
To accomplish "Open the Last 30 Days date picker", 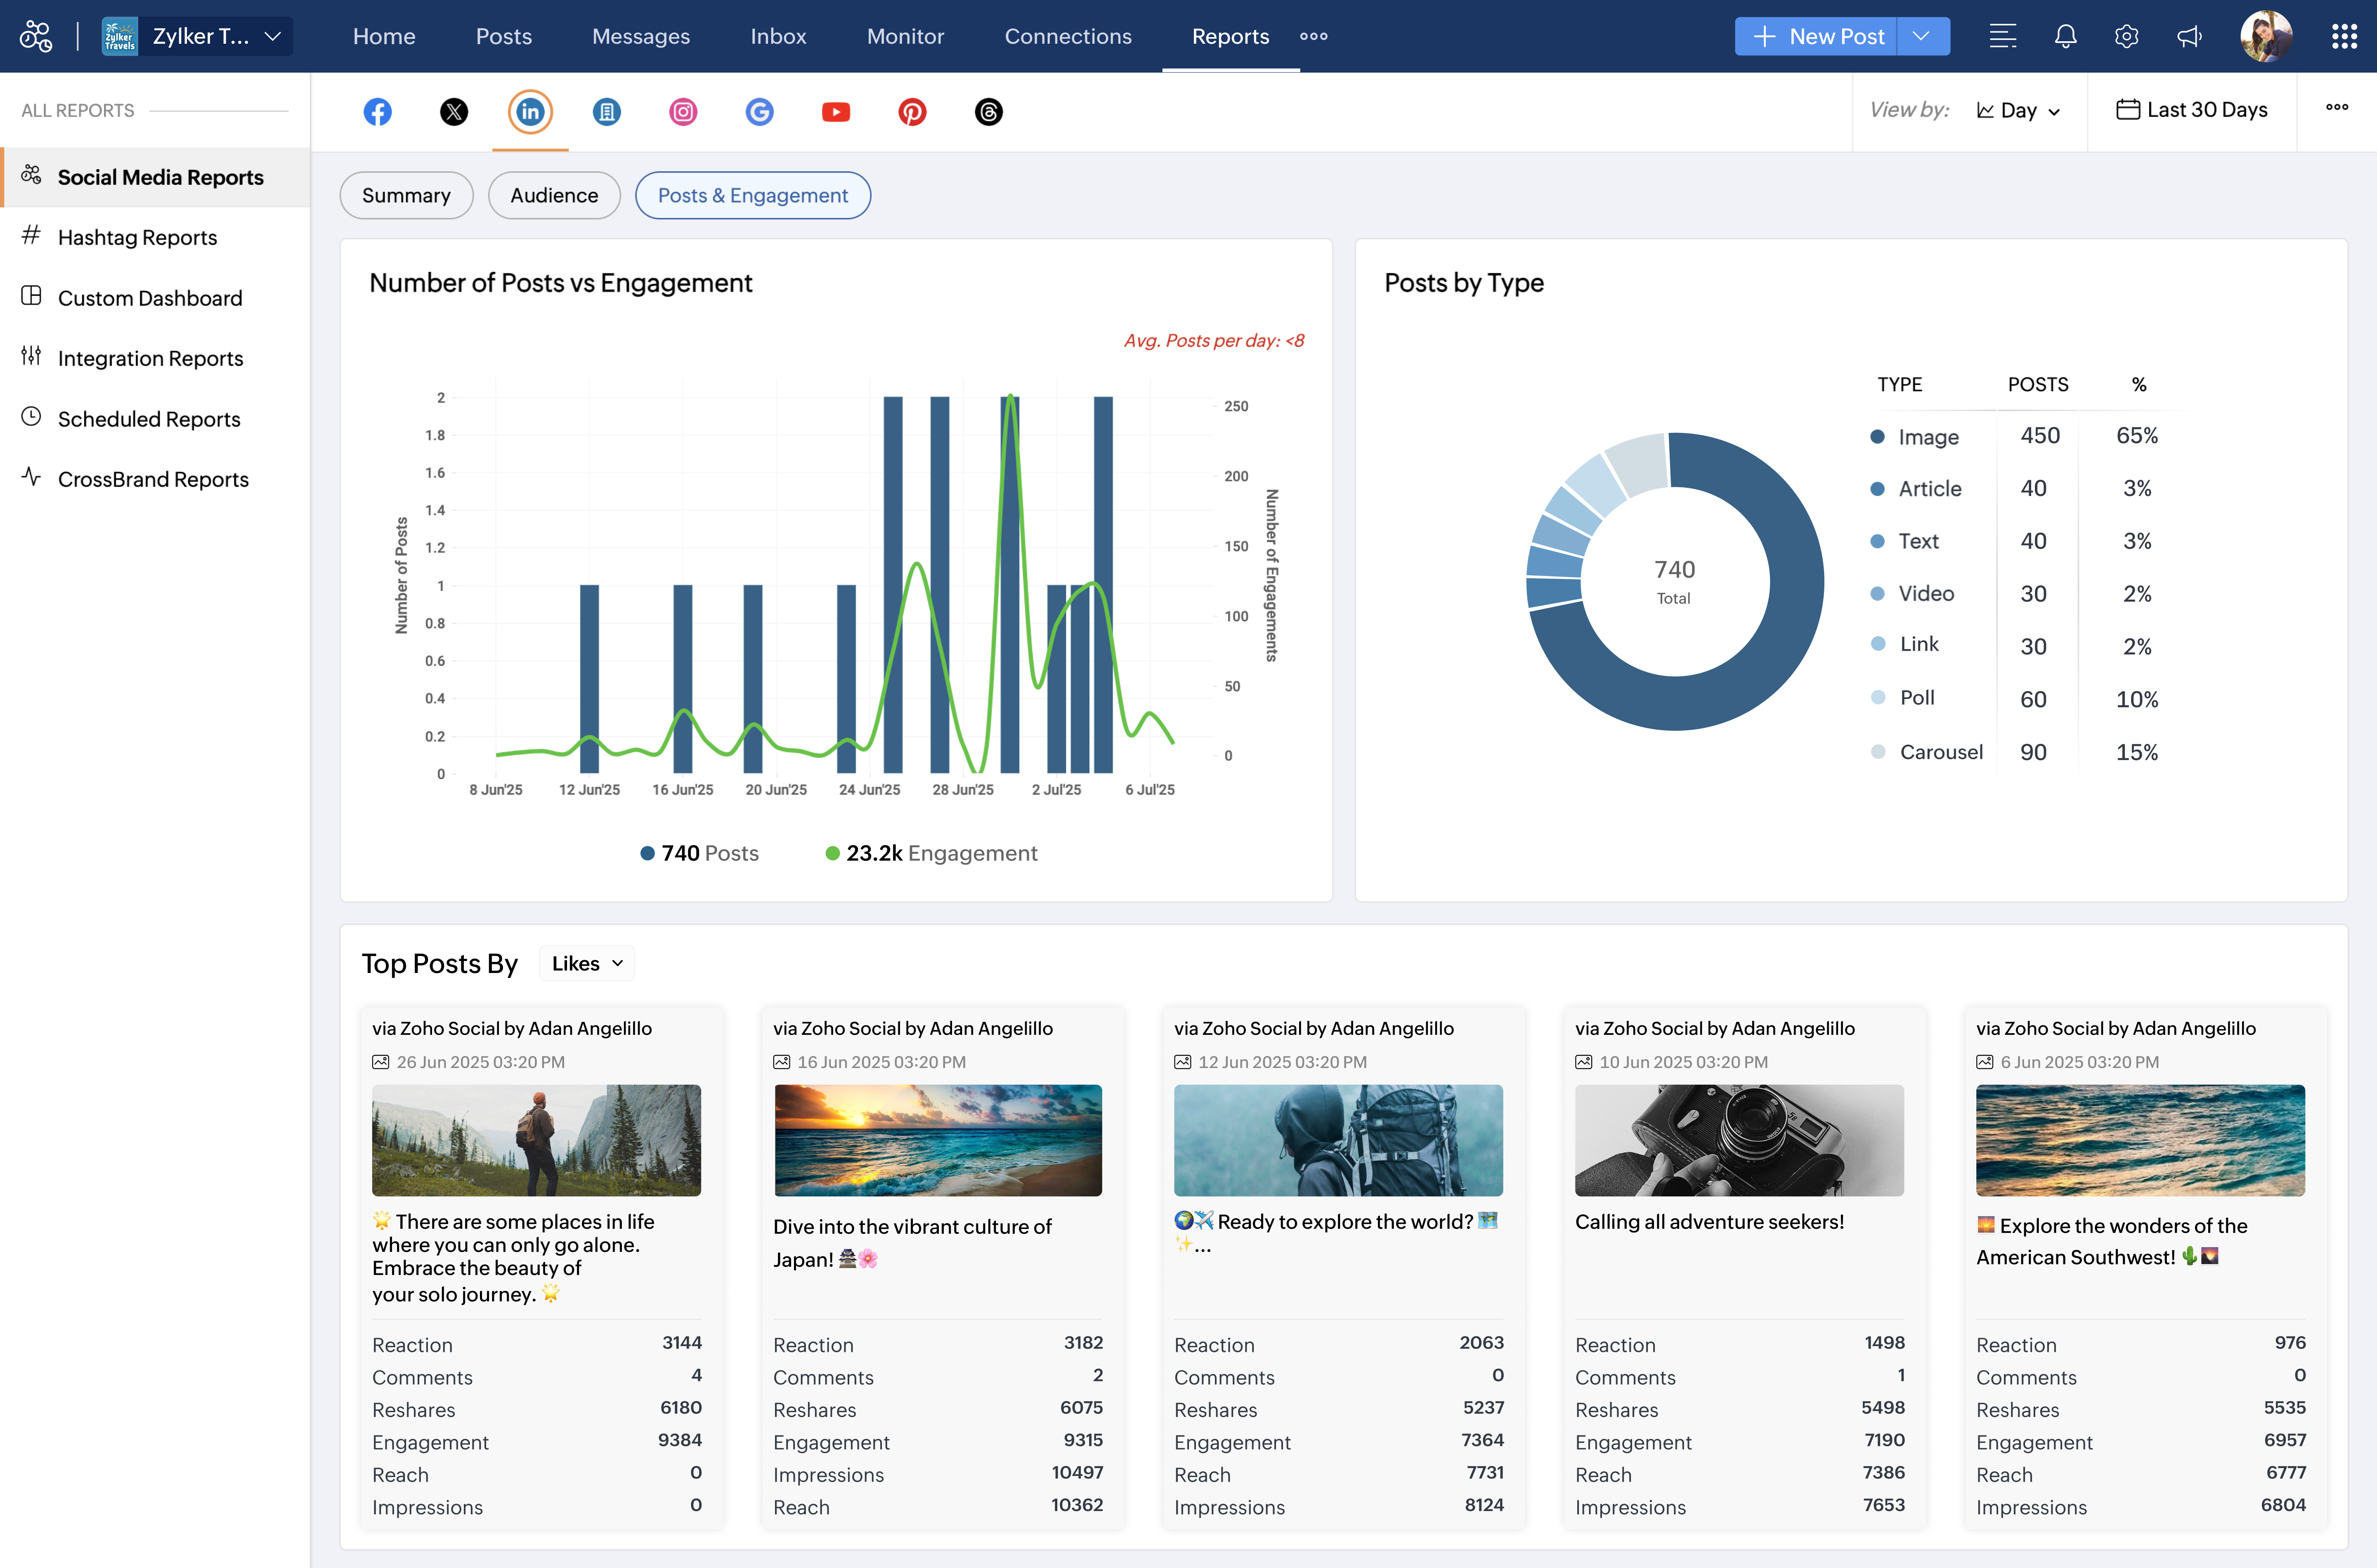I will (x=2192, y=110).
